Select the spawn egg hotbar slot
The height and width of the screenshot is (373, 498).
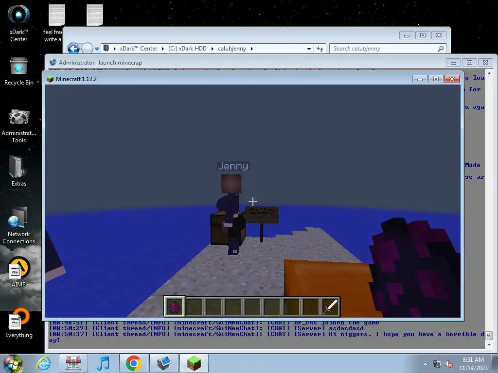[175, 307]
